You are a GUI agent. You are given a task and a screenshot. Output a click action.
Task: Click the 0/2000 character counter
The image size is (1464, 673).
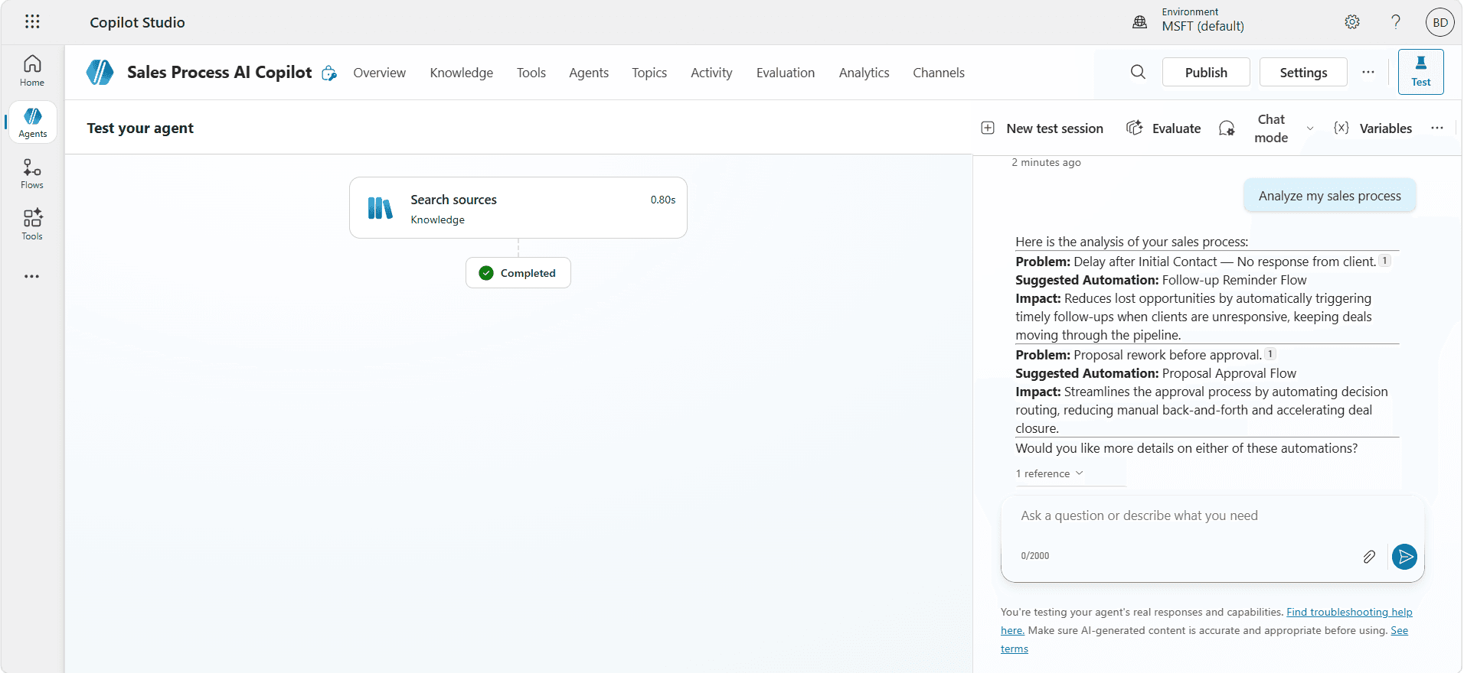tap(1035, 556)
